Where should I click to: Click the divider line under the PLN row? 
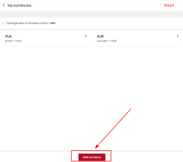pyautogui.click(x=46, y=46)
